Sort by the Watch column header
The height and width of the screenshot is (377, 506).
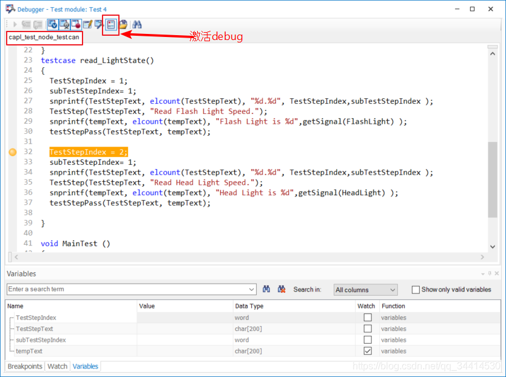tap(366, 306)
